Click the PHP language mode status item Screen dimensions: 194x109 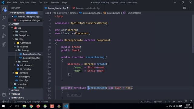pos(180,102)
